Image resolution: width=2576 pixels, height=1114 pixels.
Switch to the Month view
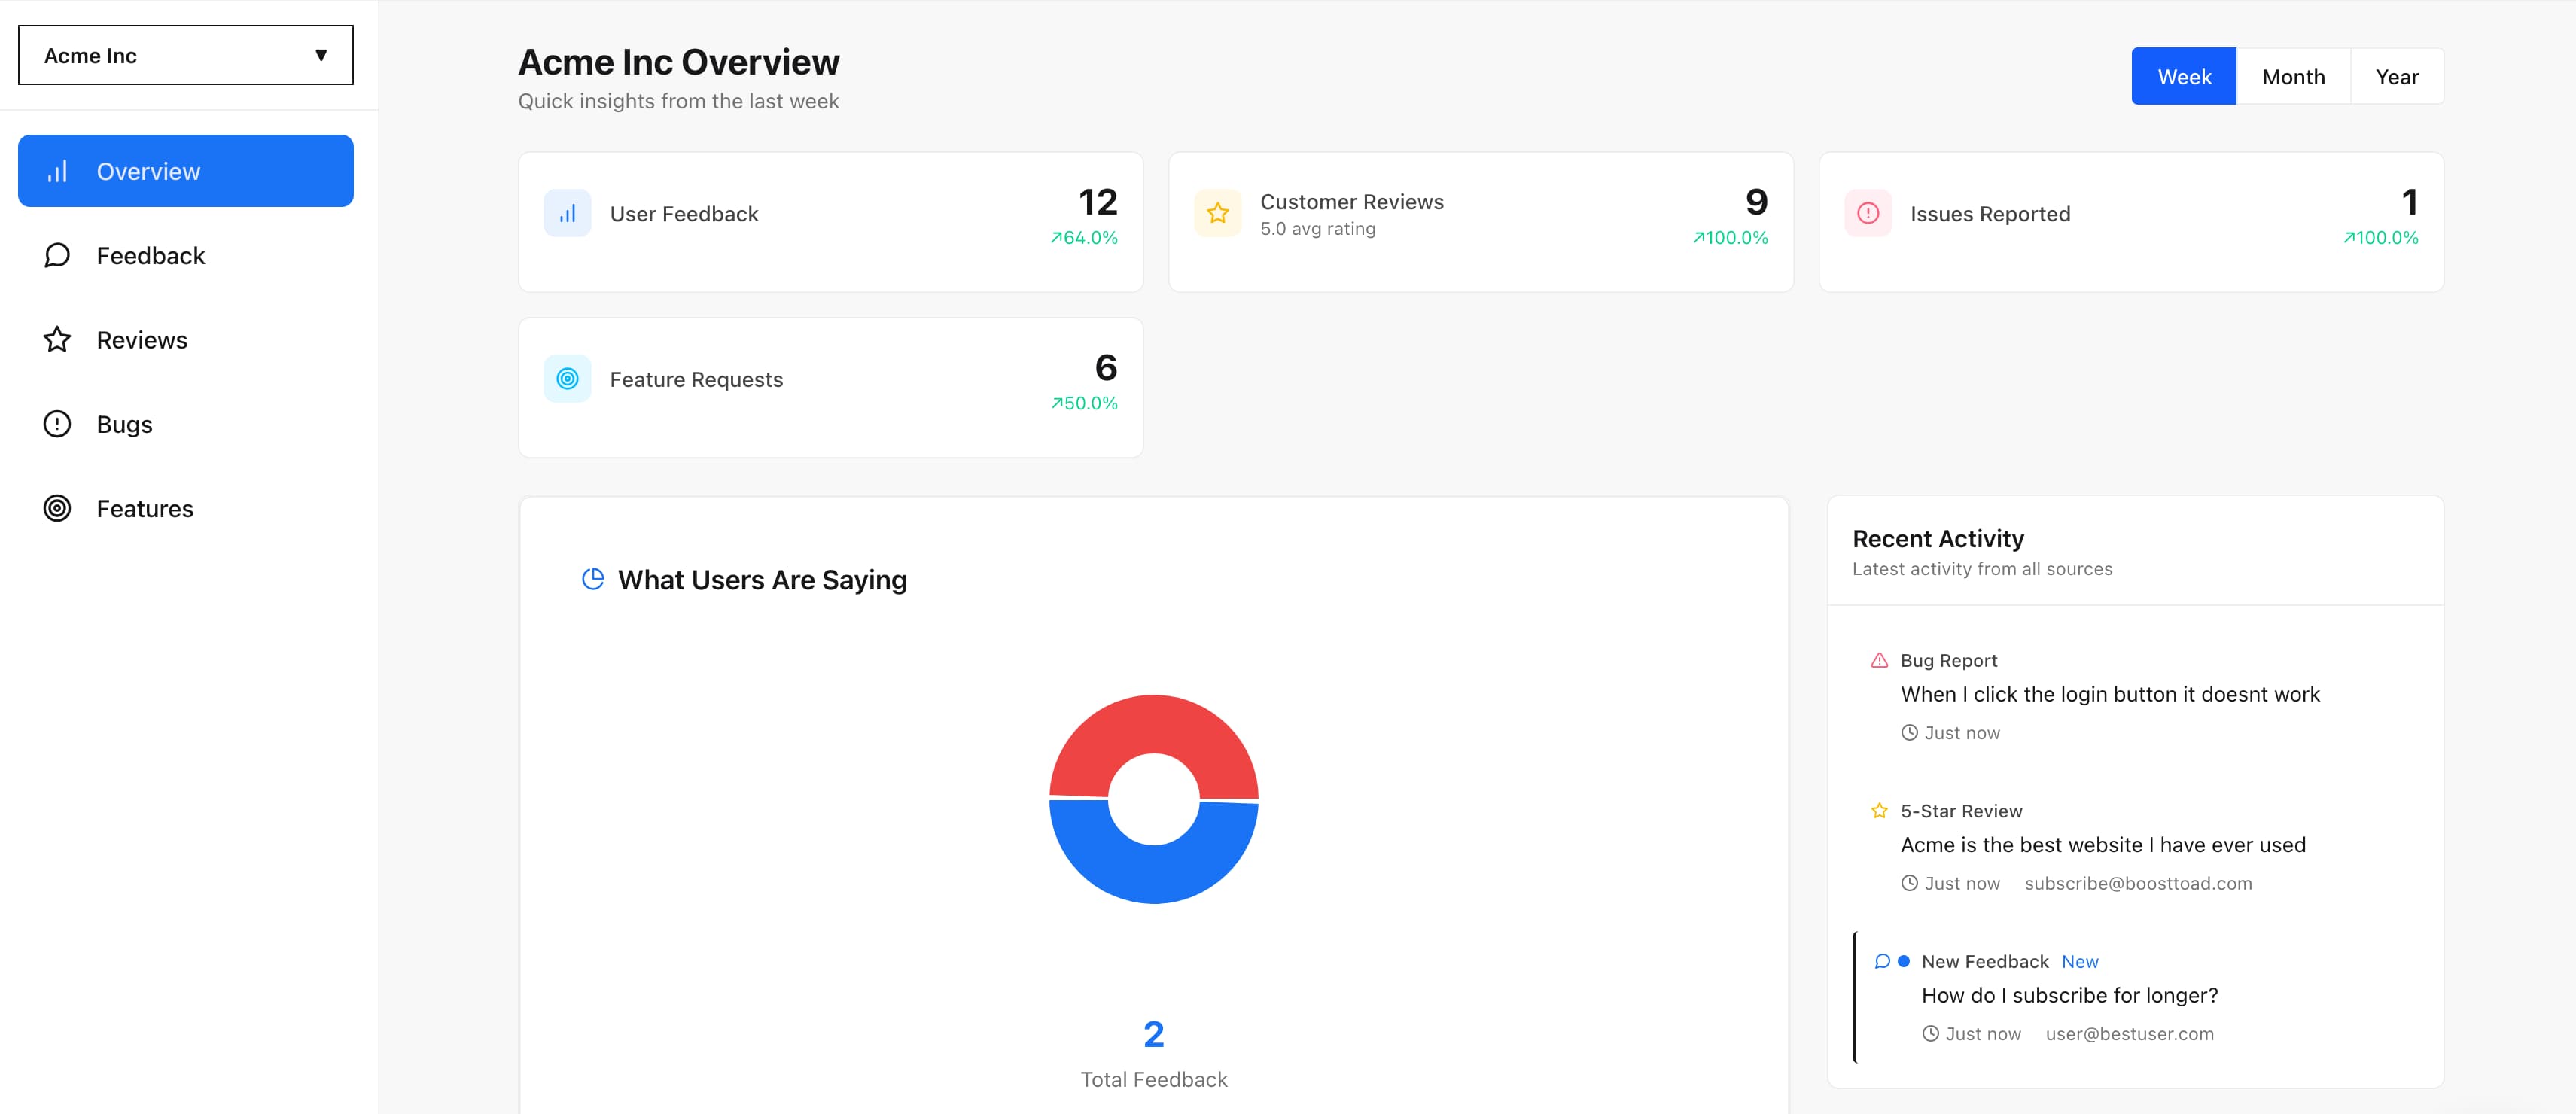click(x=2293, y=75)
